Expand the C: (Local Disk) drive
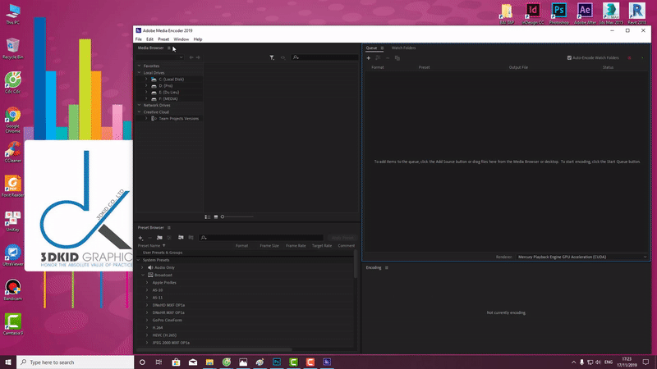This screenshot has height=369, width=657. click(146, 79)
